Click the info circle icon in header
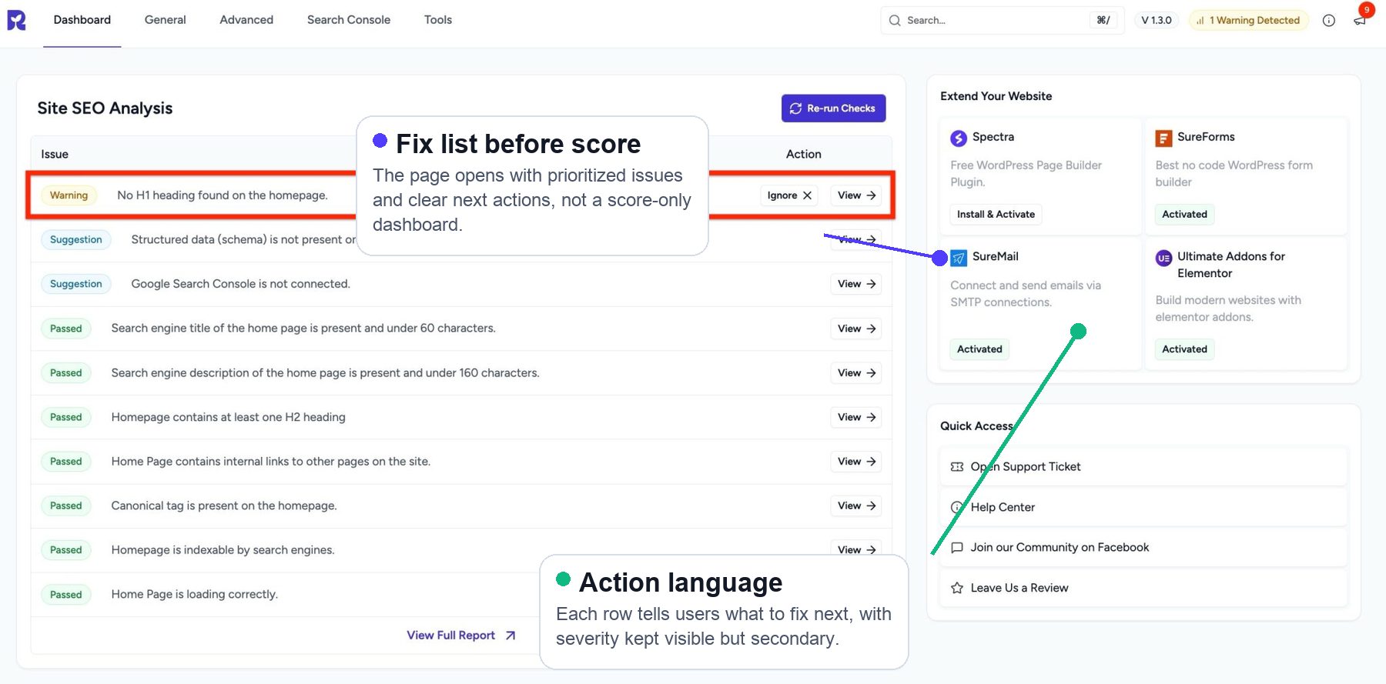1386x684 pixels. coord(1329,21)
